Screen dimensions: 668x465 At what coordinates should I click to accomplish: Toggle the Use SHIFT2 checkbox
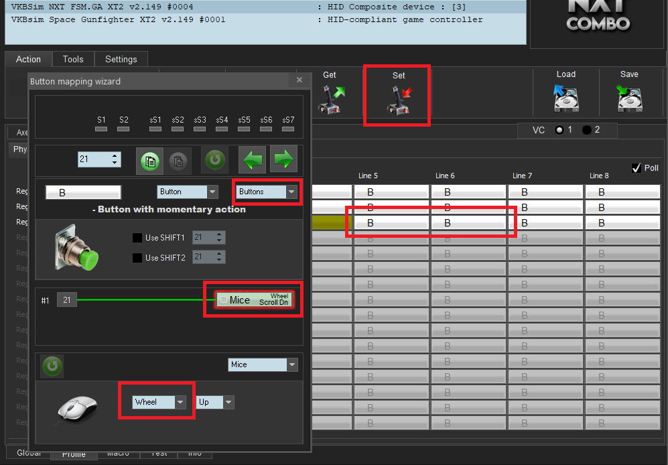tap(137, 258)
